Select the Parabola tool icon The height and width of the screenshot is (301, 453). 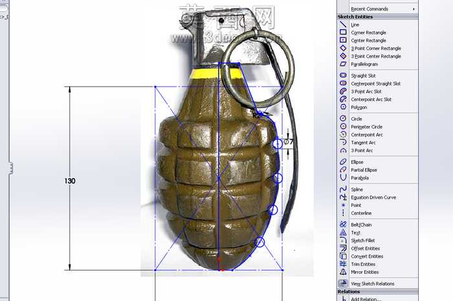[x=343, y=177]
